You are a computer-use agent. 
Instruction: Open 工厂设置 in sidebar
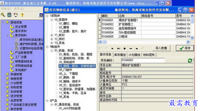[21, 57]
